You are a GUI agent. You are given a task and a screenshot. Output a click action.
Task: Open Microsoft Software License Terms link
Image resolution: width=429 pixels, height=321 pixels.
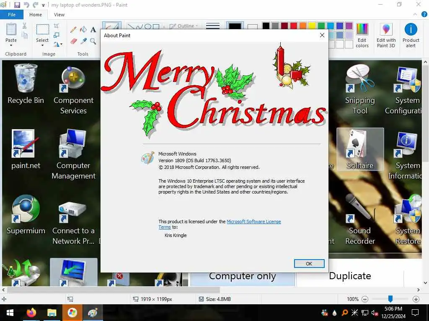coord(253,222)
